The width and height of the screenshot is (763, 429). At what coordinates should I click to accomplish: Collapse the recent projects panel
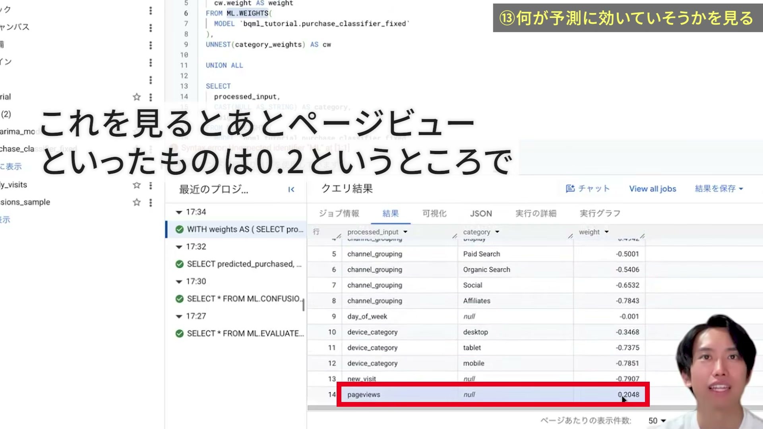coord(291,189)
